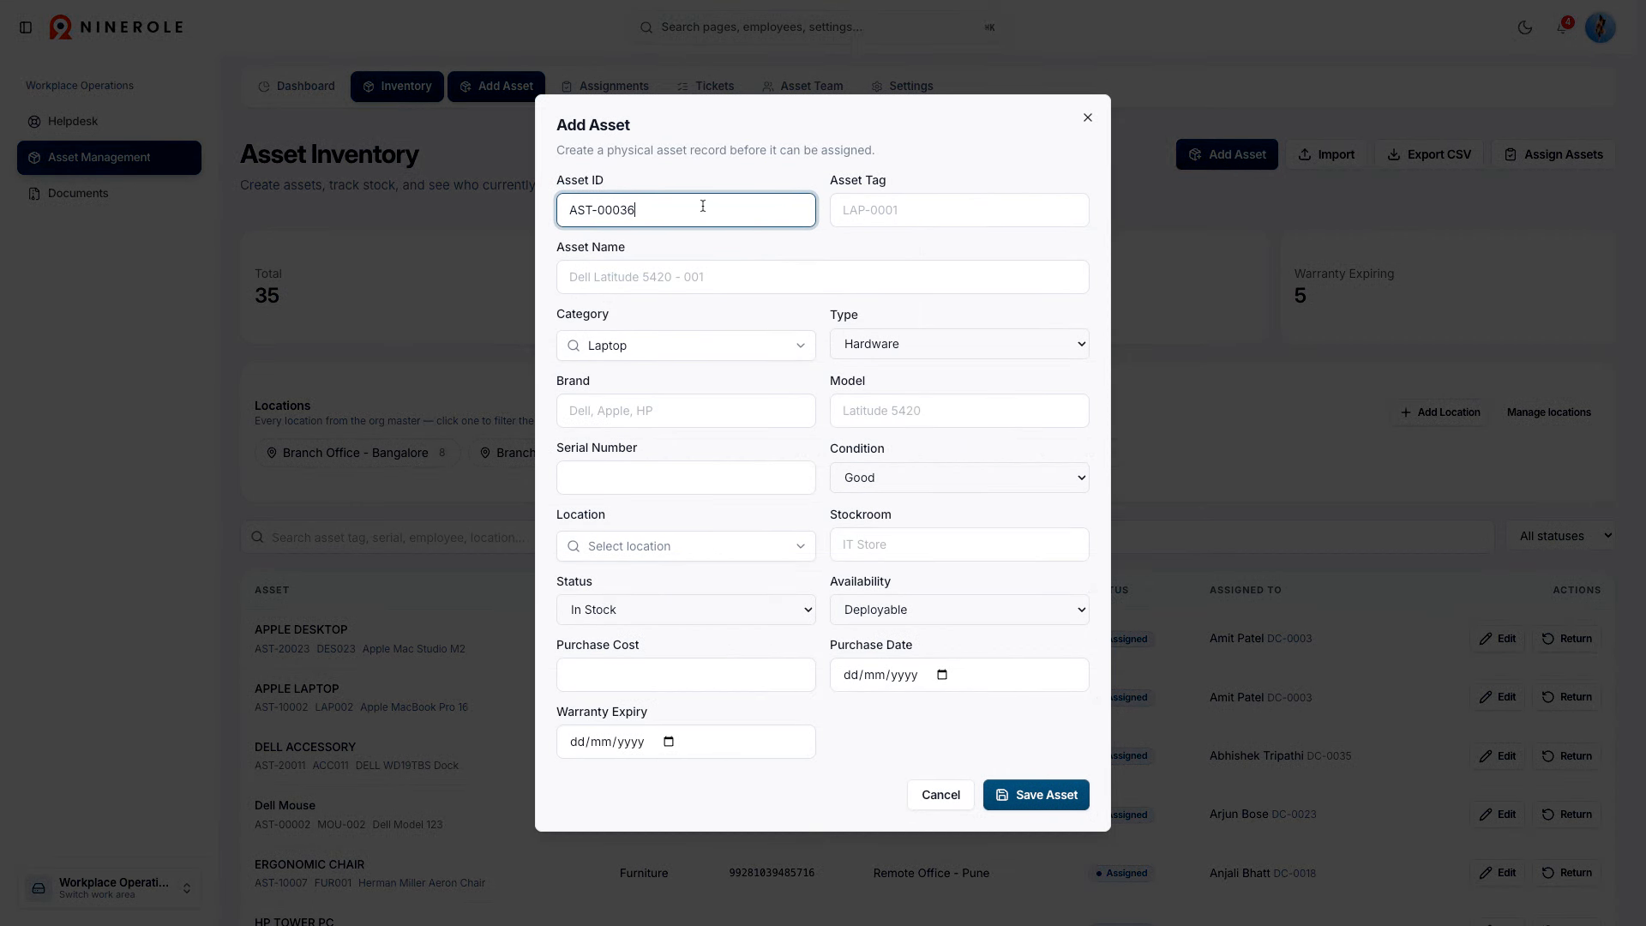Screen dimensions: 1646x926
Task: Switch to the Assignments tab
Action: pos(605,87)
